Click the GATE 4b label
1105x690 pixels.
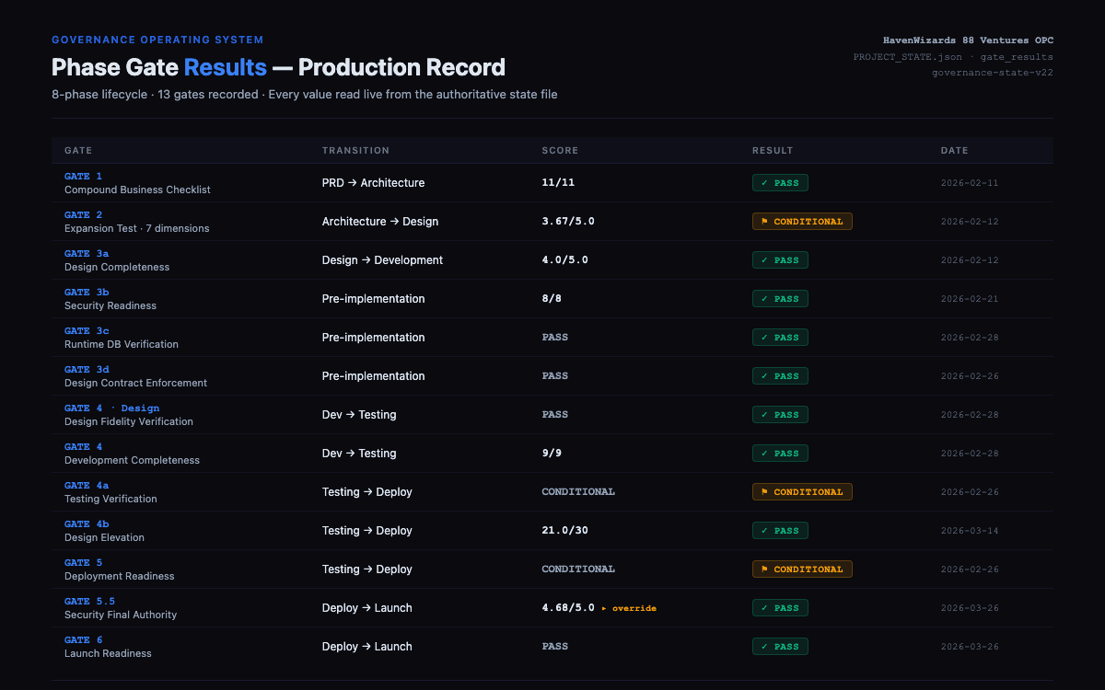coord(87,523)
